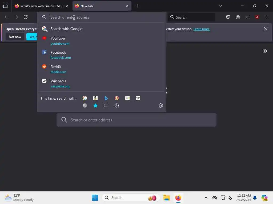Click the Yes button in notification
This screenshot has height=204, width=273.
(x=32, y=37)
